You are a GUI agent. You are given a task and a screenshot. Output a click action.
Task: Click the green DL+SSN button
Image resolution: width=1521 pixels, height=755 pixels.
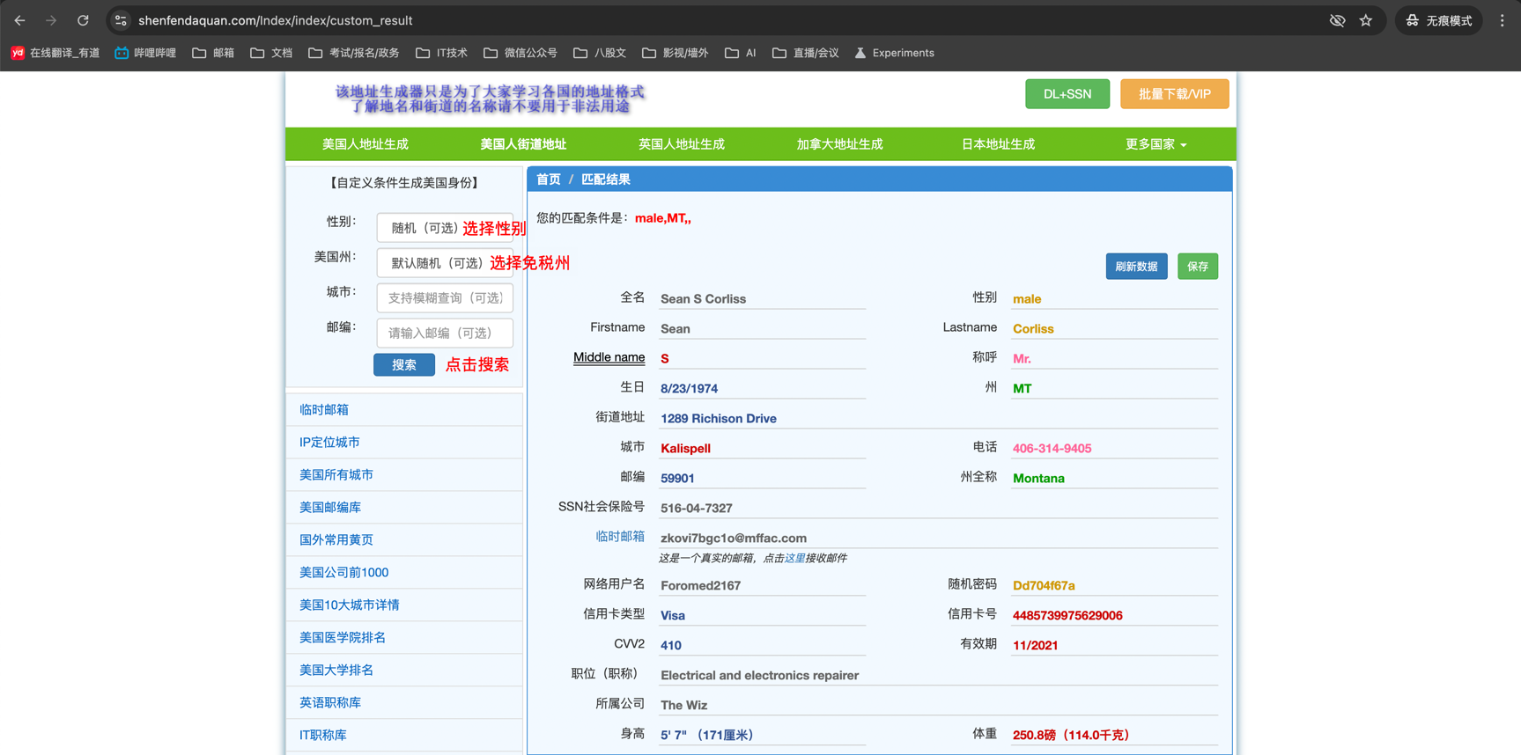pyautogui.click(x=1067, y=94)
